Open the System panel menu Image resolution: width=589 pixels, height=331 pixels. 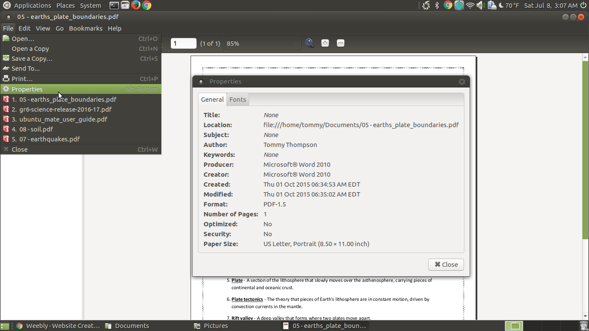[91, 6]
